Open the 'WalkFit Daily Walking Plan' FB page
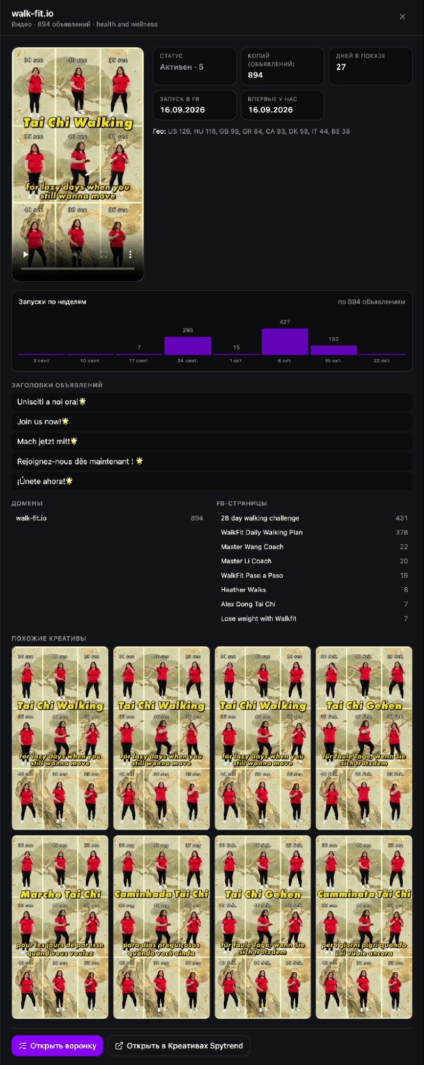The width and height of the screenshot is (424, 1065). coord(314,532)
